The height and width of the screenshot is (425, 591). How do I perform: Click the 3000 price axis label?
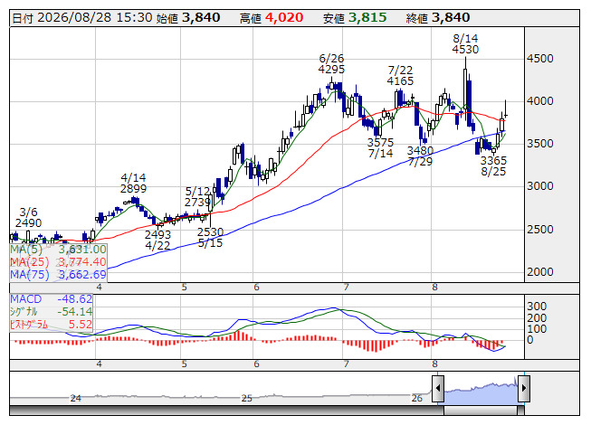(540, 186)
